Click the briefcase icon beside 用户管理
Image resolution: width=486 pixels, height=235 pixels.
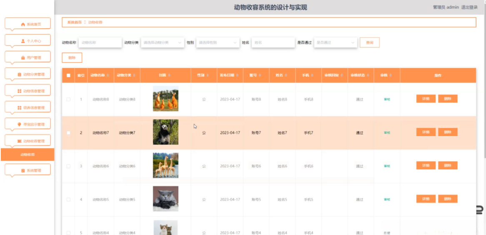coord(23,58)
